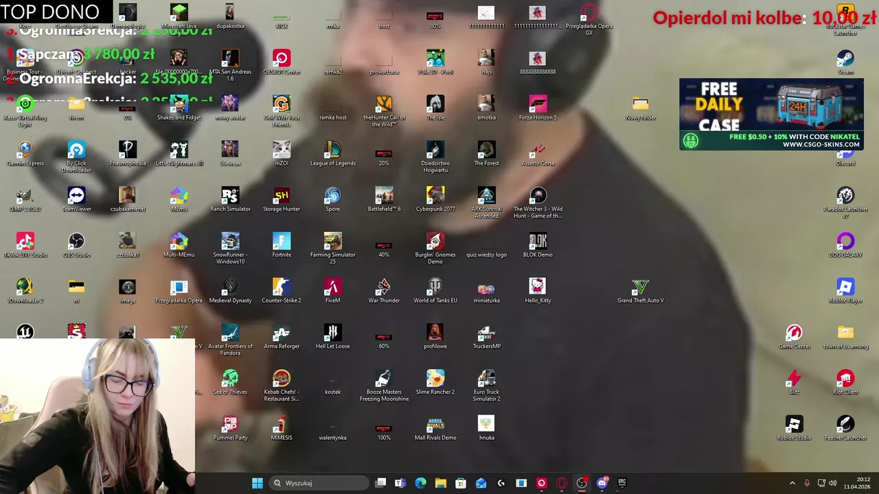879x494 pixels.
Task: Open the Little Nightmares III icon
Action: click(x=179, y=154)
